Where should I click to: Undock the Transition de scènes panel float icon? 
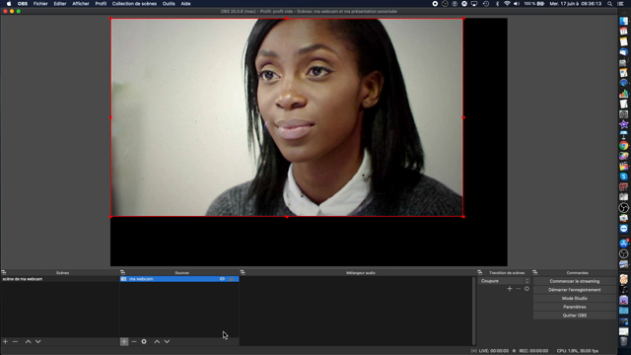pyautogui.click(x=479, y=272)
